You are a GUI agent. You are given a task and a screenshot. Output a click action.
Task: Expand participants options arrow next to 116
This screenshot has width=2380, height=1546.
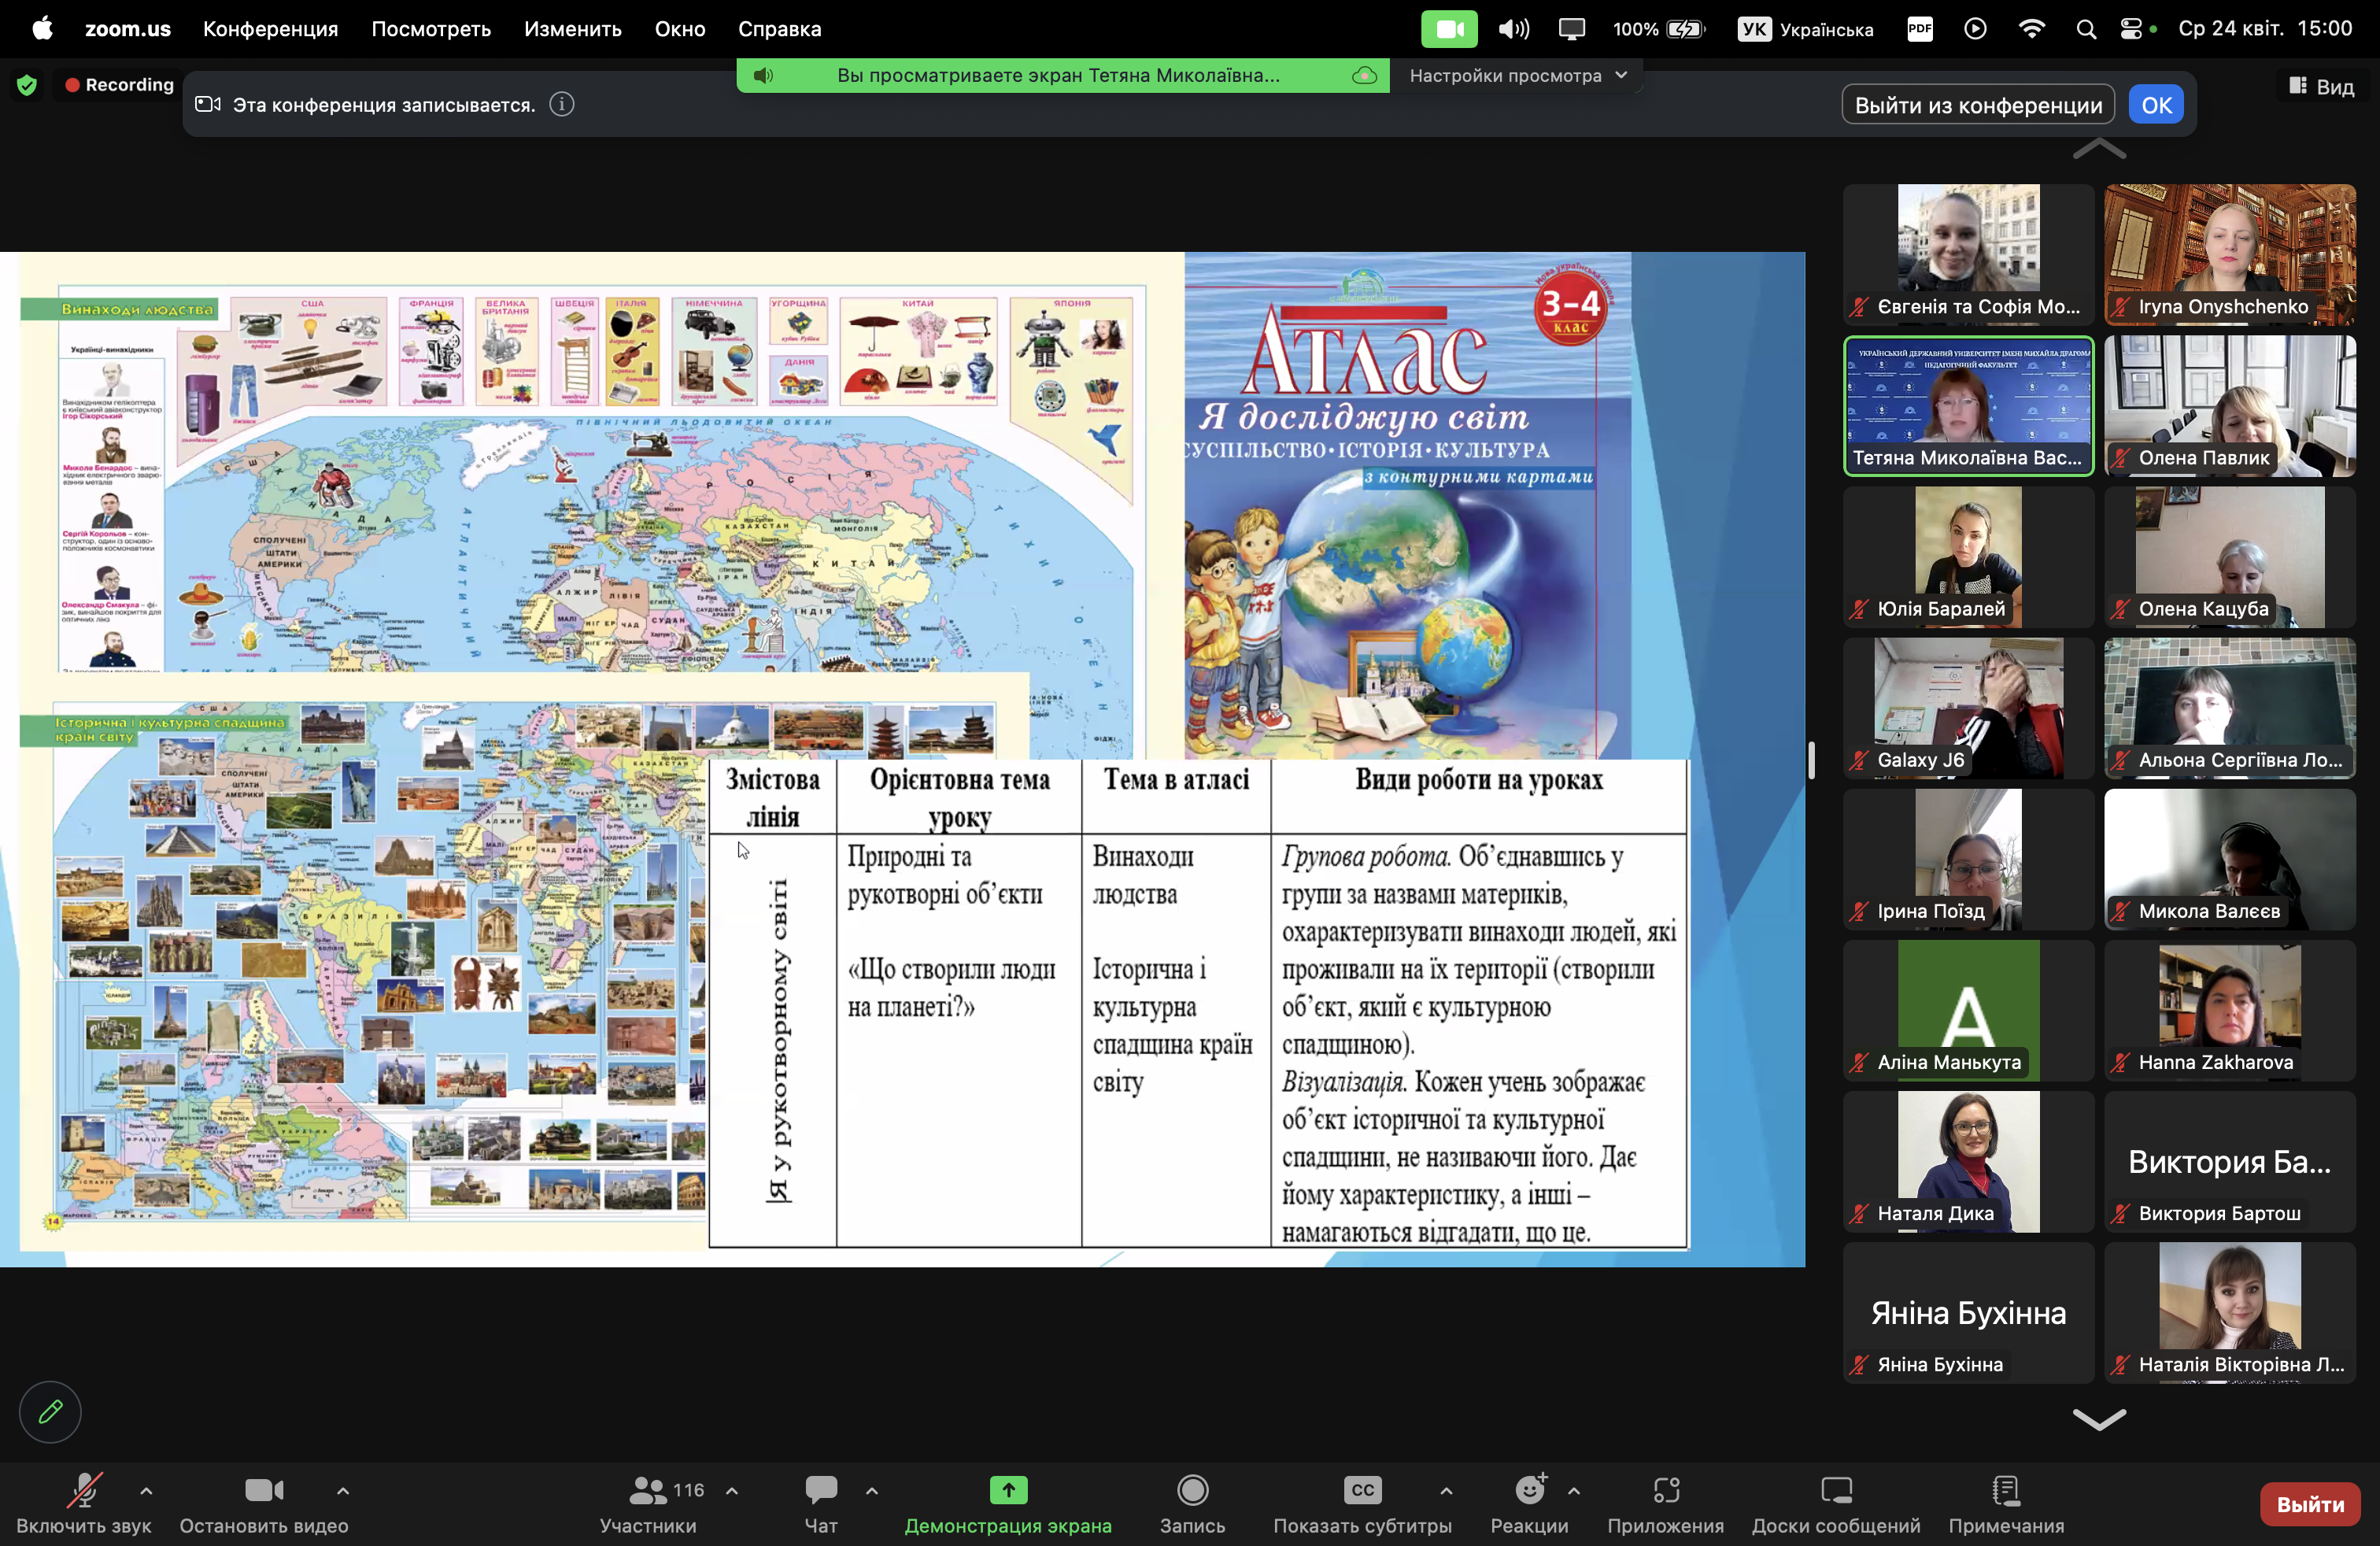732,1490
